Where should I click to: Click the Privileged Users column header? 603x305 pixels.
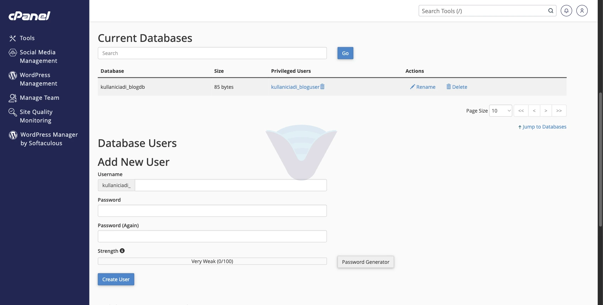coord(291,71)
